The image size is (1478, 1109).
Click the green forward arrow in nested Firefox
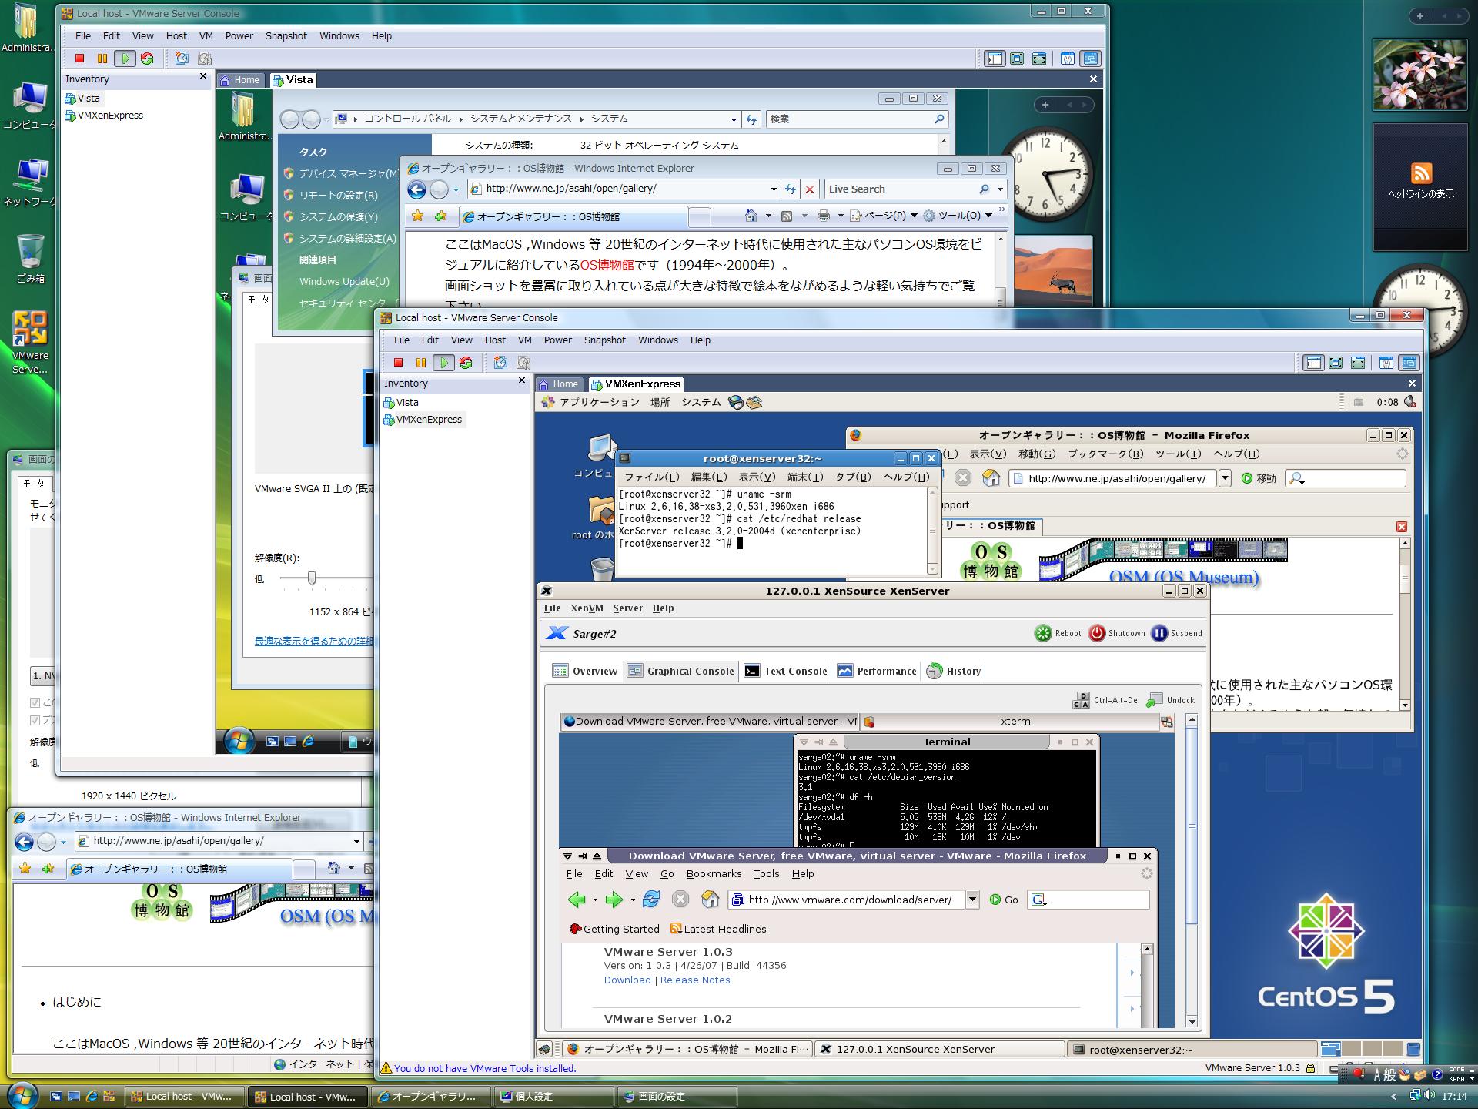pyautogui.click(x=614, y=899)
